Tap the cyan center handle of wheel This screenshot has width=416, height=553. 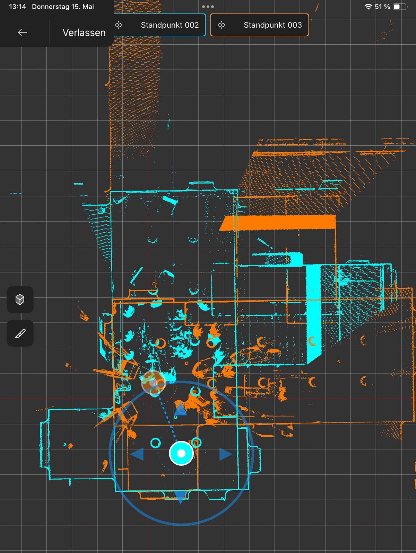pyautogui.click(x=181, y=454)
